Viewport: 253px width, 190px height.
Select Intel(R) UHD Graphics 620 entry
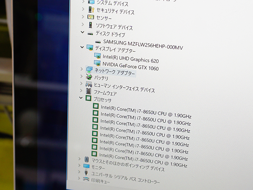tap(131, 59)
